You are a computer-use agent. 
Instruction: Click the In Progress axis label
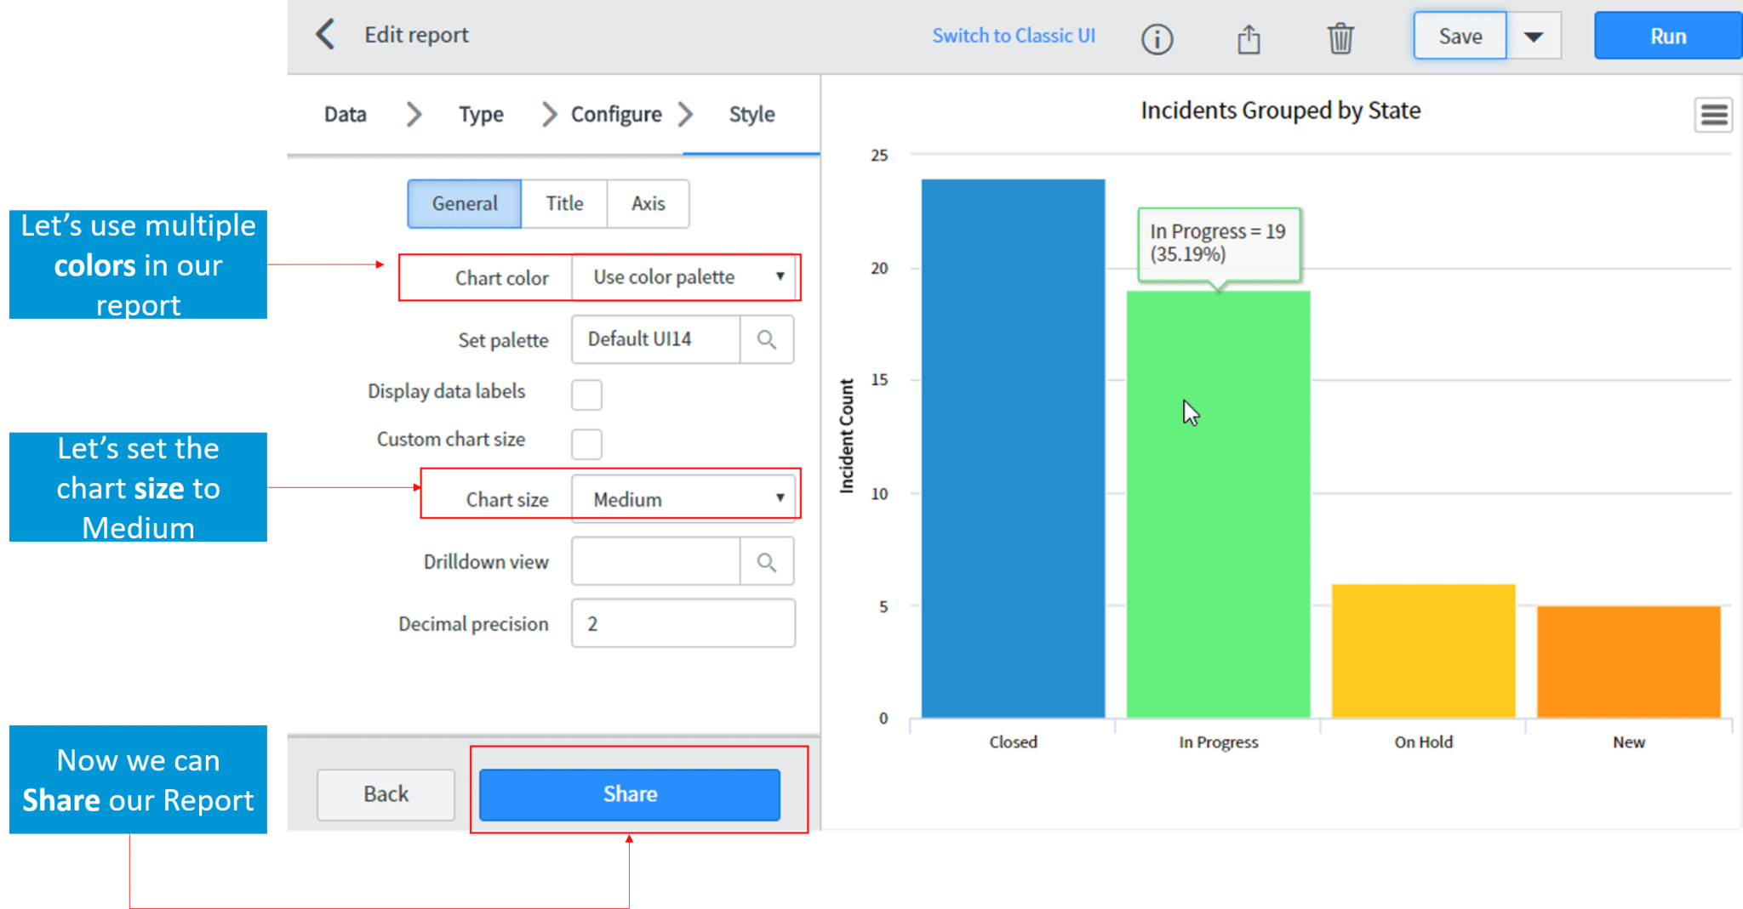1218,742
